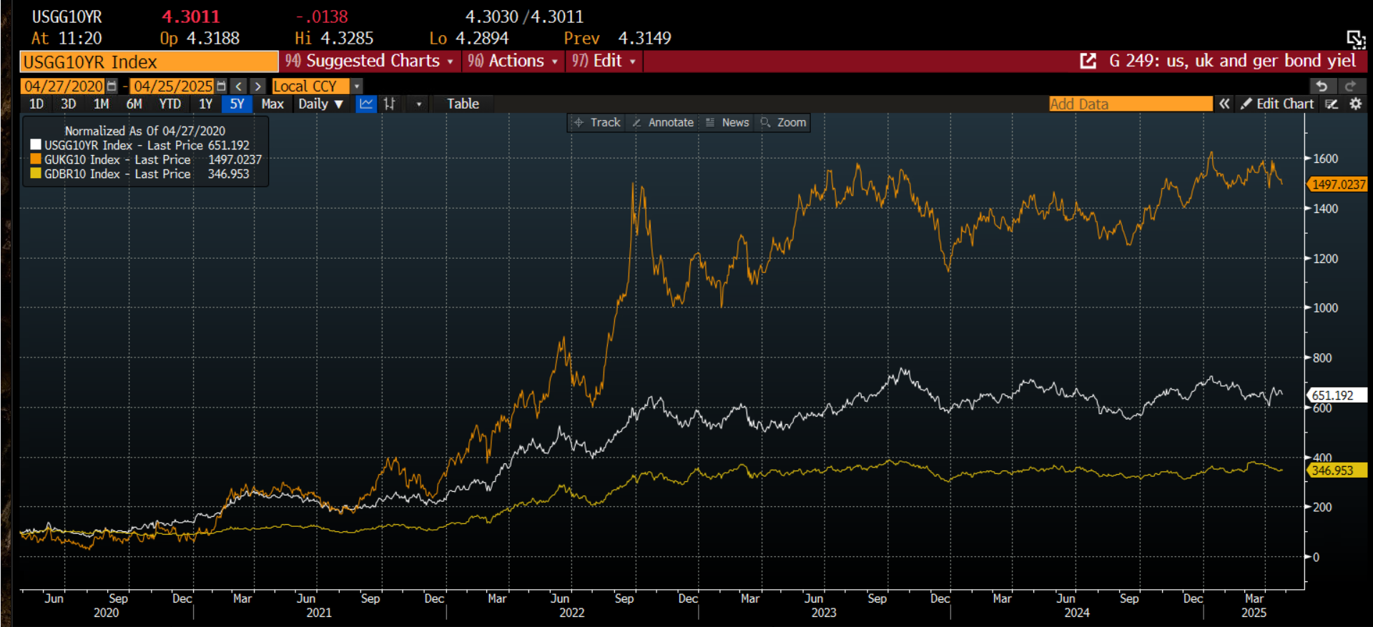Click the annotation pencil icon next to Edit Chart
1373x627 pixels.
pos(1331,104)
